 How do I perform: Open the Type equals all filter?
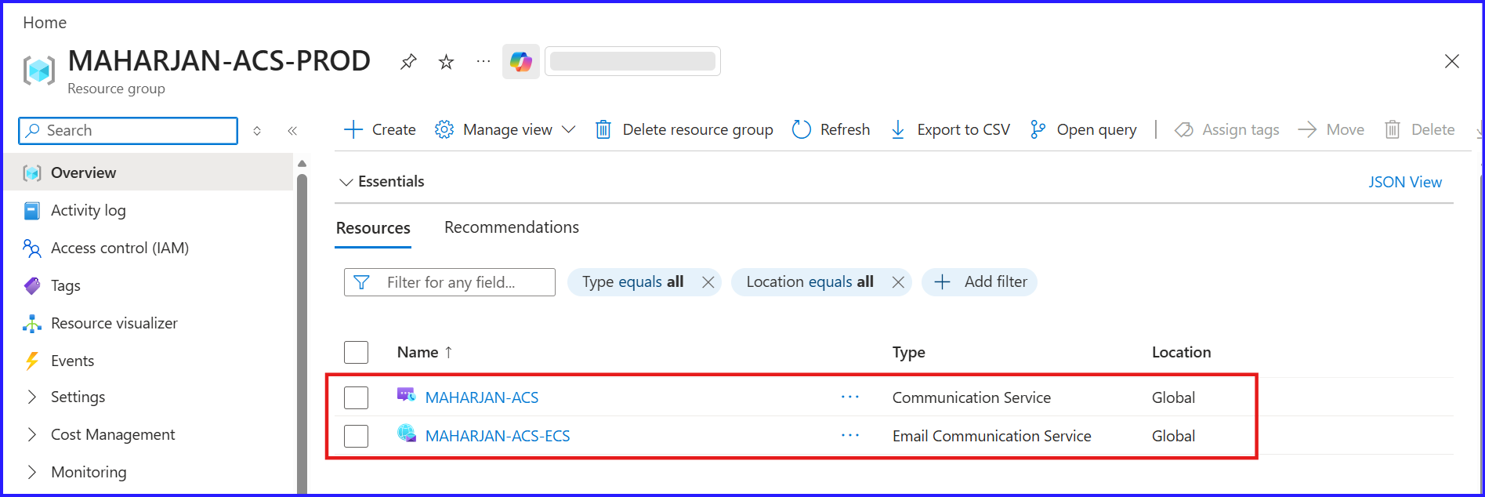point(632,281)
